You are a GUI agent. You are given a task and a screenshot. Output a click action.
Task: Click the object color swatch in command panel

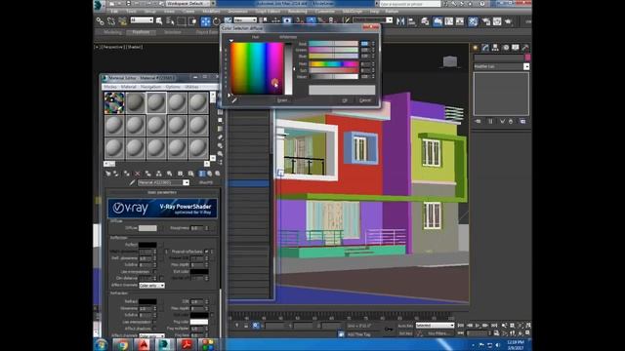coord(527,58)
